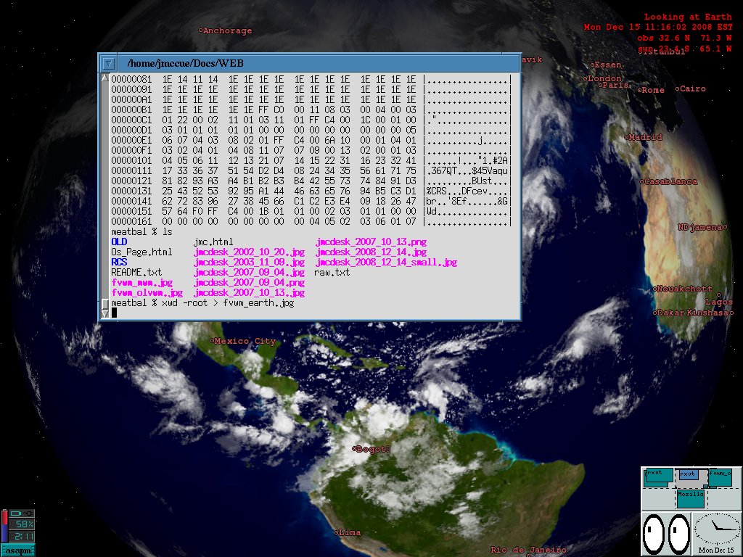Click the terminal cursor block at the prompt
The height and width of the screenshot is (557, 743).
tap(114, 313)
